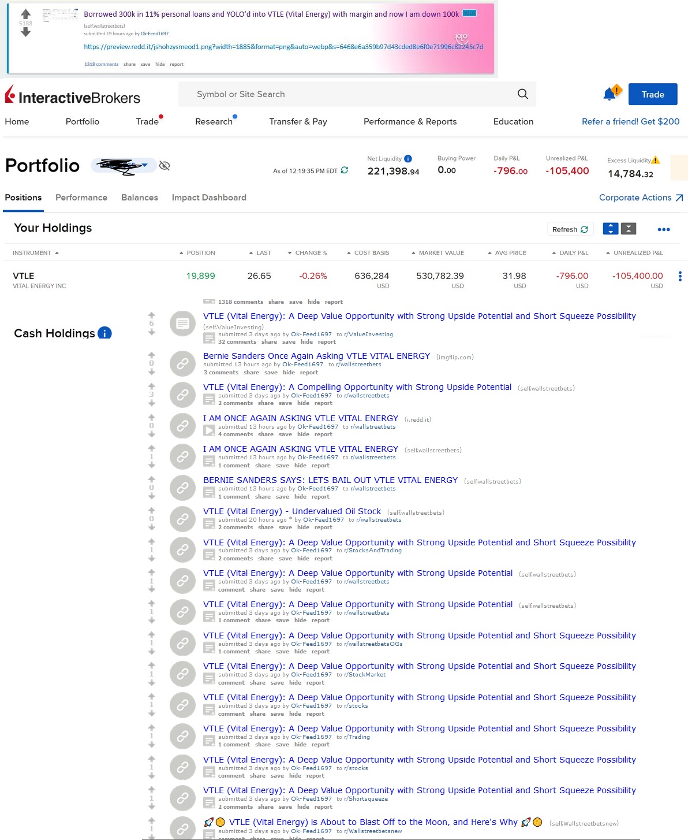688x840 pixels.
Task: Click r/wallstreetbetsOGs subreddit link
Action: (373, 644)
